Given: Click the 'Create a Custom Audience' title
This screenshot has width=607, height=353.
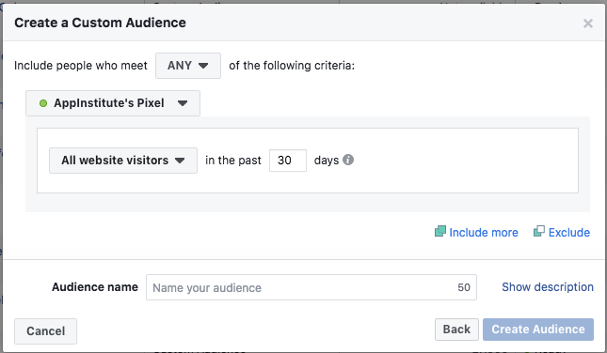Looking at the screenshot, I should click(100, 23).
